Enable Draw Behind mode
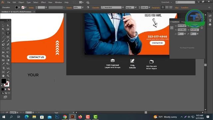213x120 pixels. [6, 93]
